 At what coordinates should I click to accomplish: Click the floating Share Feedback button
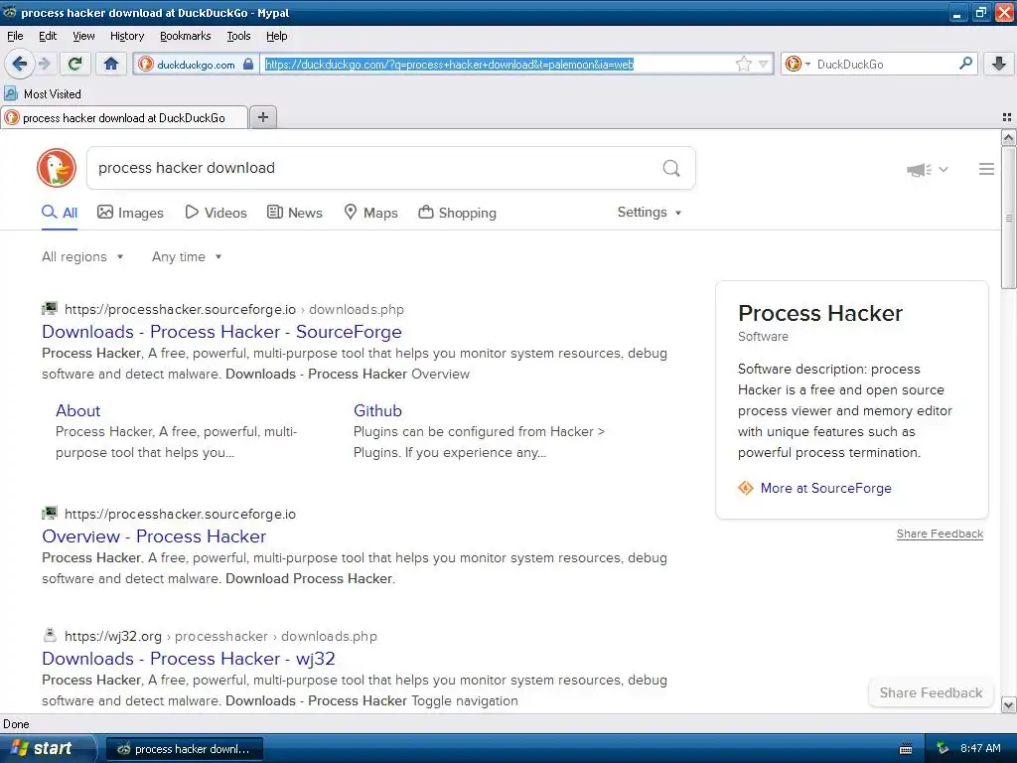[931, 692]
